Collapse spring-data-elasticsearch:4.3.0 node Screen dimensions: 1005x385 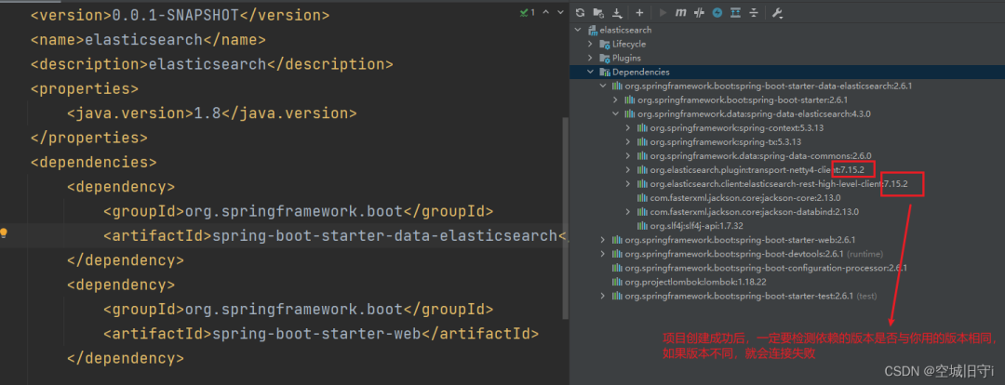coord(615,114)
